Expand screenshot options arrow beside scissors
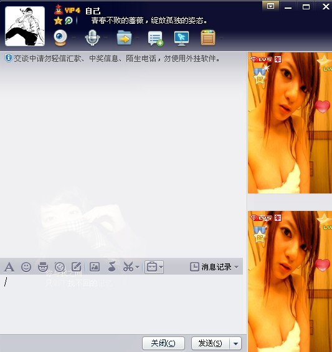Viewport: 332px width, 352px height. pyautogui.click(x=137, y=267)
